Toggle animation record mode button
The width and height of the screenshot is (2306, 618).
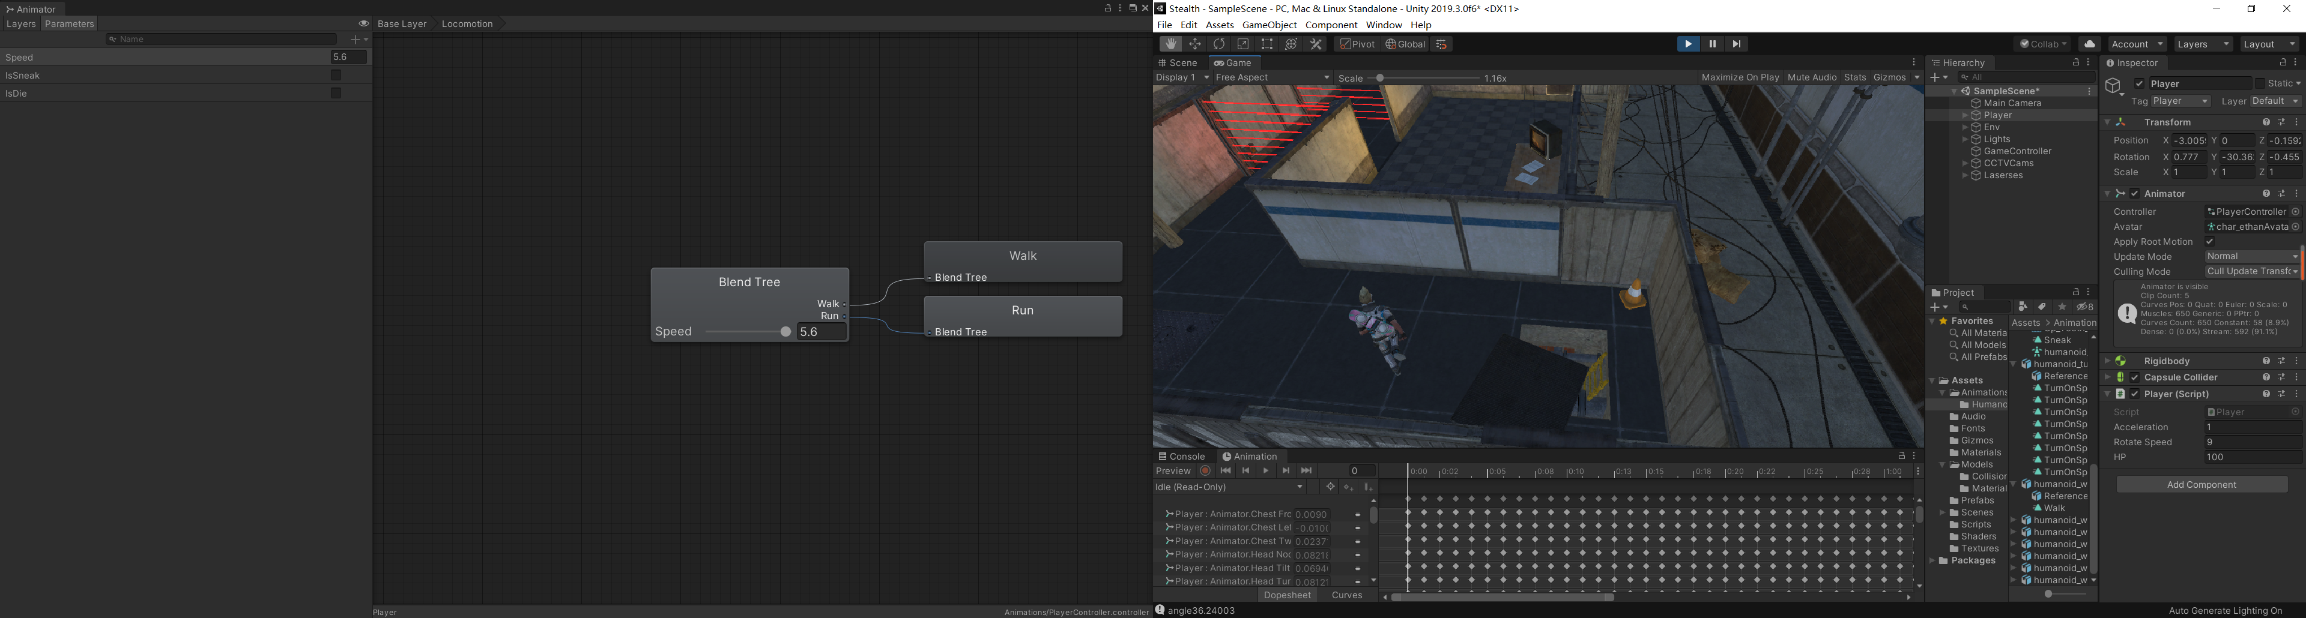click(1206, 472)
